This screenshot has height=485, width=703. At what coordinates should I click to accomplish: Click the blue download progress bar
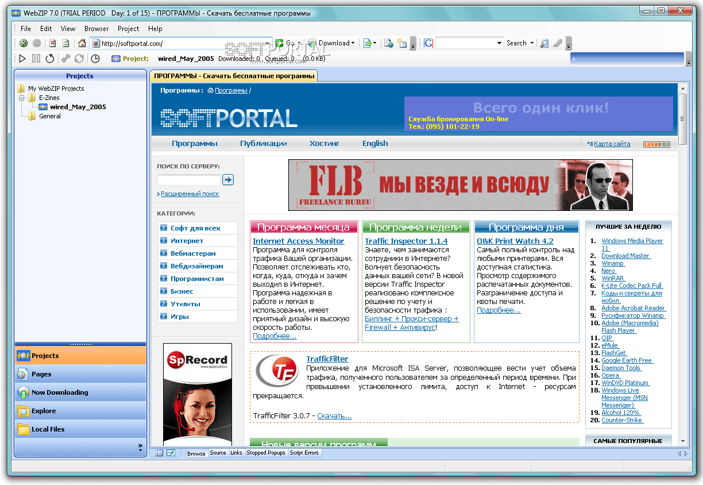[x=628, y=58]
